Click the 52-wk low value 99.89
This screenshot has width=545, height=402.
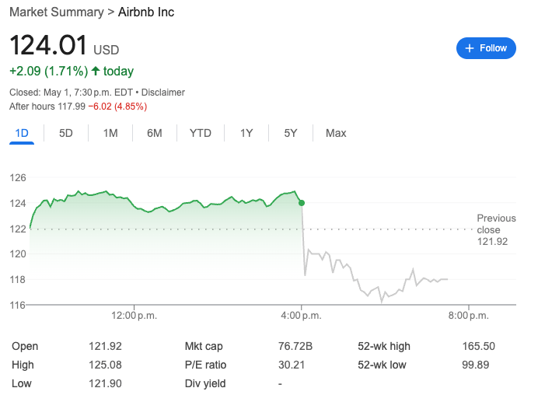click(x=476, y=365)
